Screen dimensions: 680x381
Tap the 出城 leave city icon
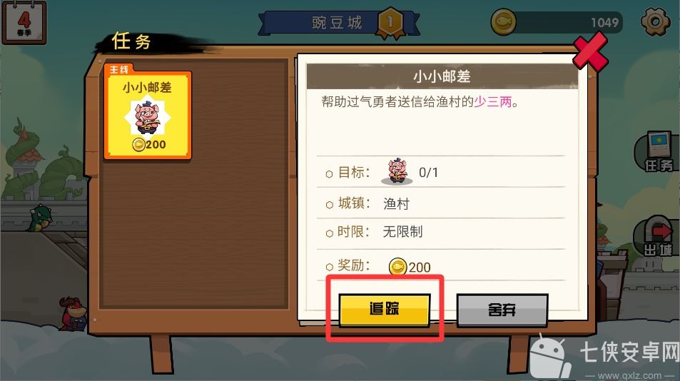click(657, 237)
